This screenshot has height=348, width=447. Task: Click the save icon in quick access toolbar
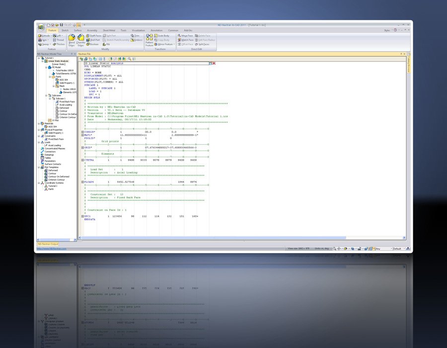[x=61, y=25]
